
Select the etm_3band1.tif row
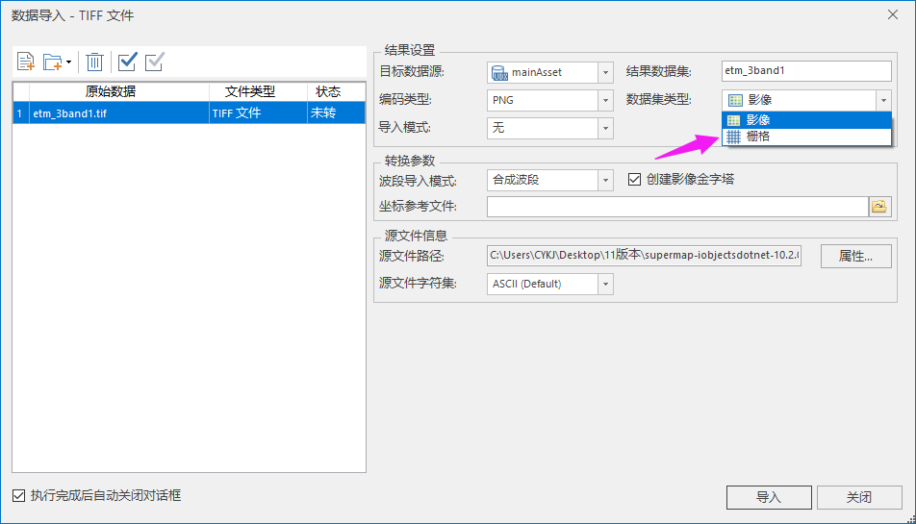coord(190,112)
